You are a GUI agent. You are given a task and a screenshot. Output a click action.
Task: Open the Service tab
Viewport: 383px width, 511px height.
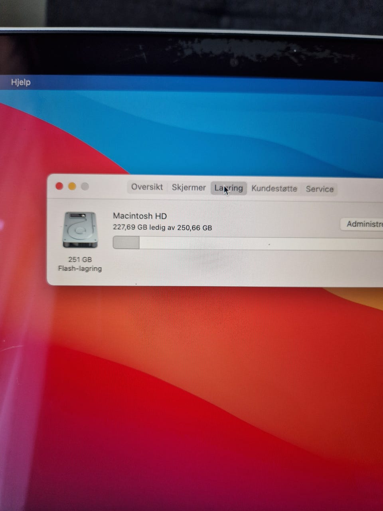(320, 189)
